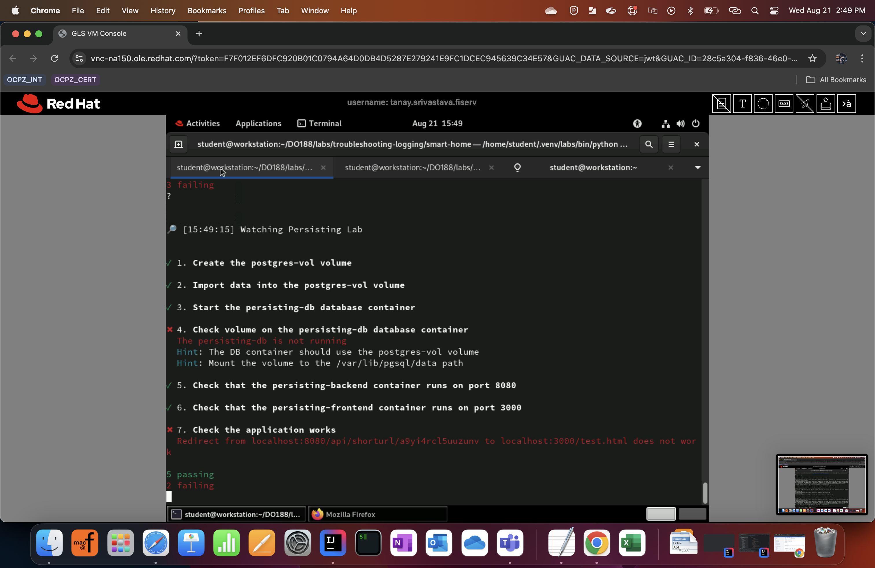Open the OCPZ_CERT bookmark

point(75,80)
